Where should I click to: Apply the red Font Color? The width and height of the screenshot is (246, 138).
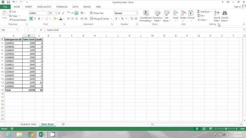61,19
